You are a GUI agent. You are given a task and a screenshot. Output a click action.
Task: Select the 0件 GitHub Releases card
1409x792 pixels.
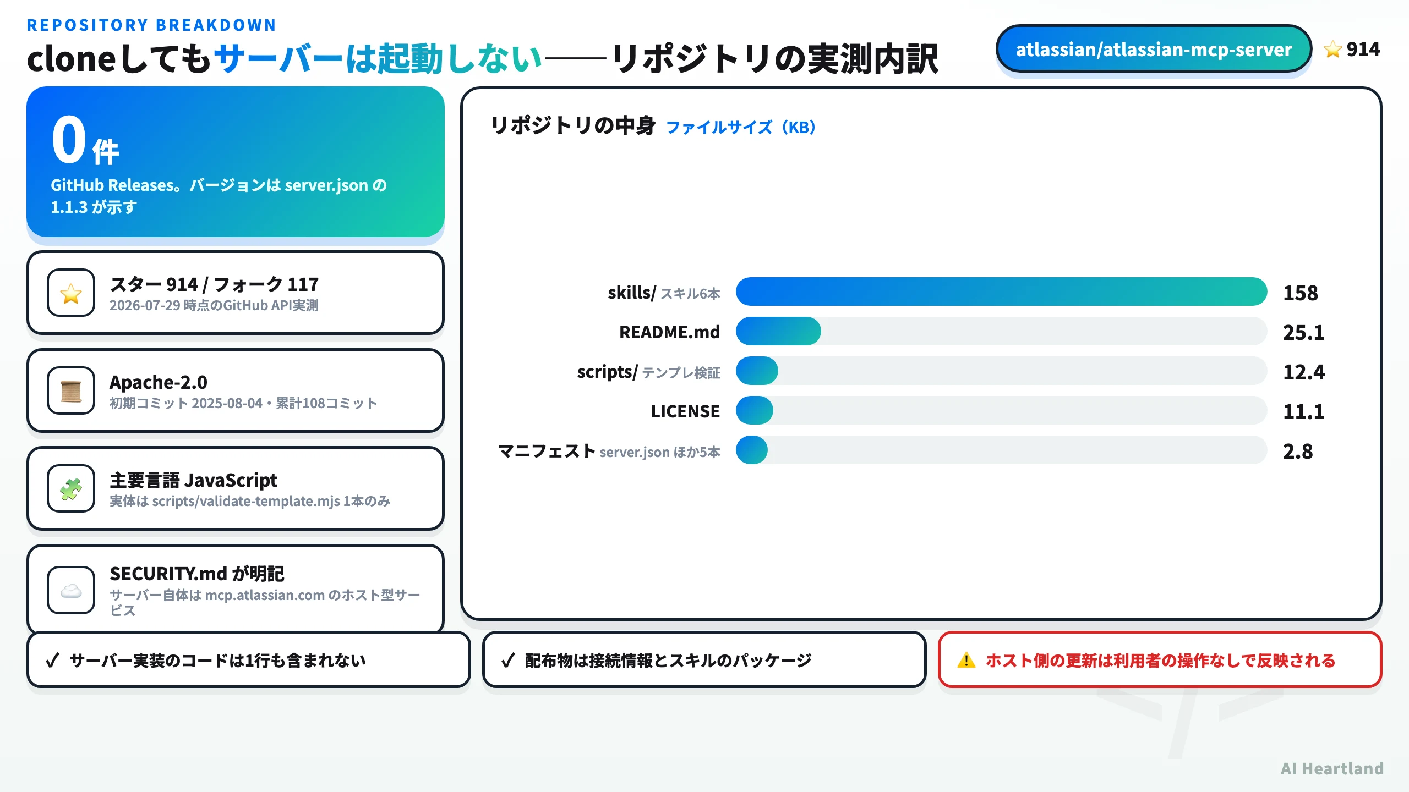point(236,162)
